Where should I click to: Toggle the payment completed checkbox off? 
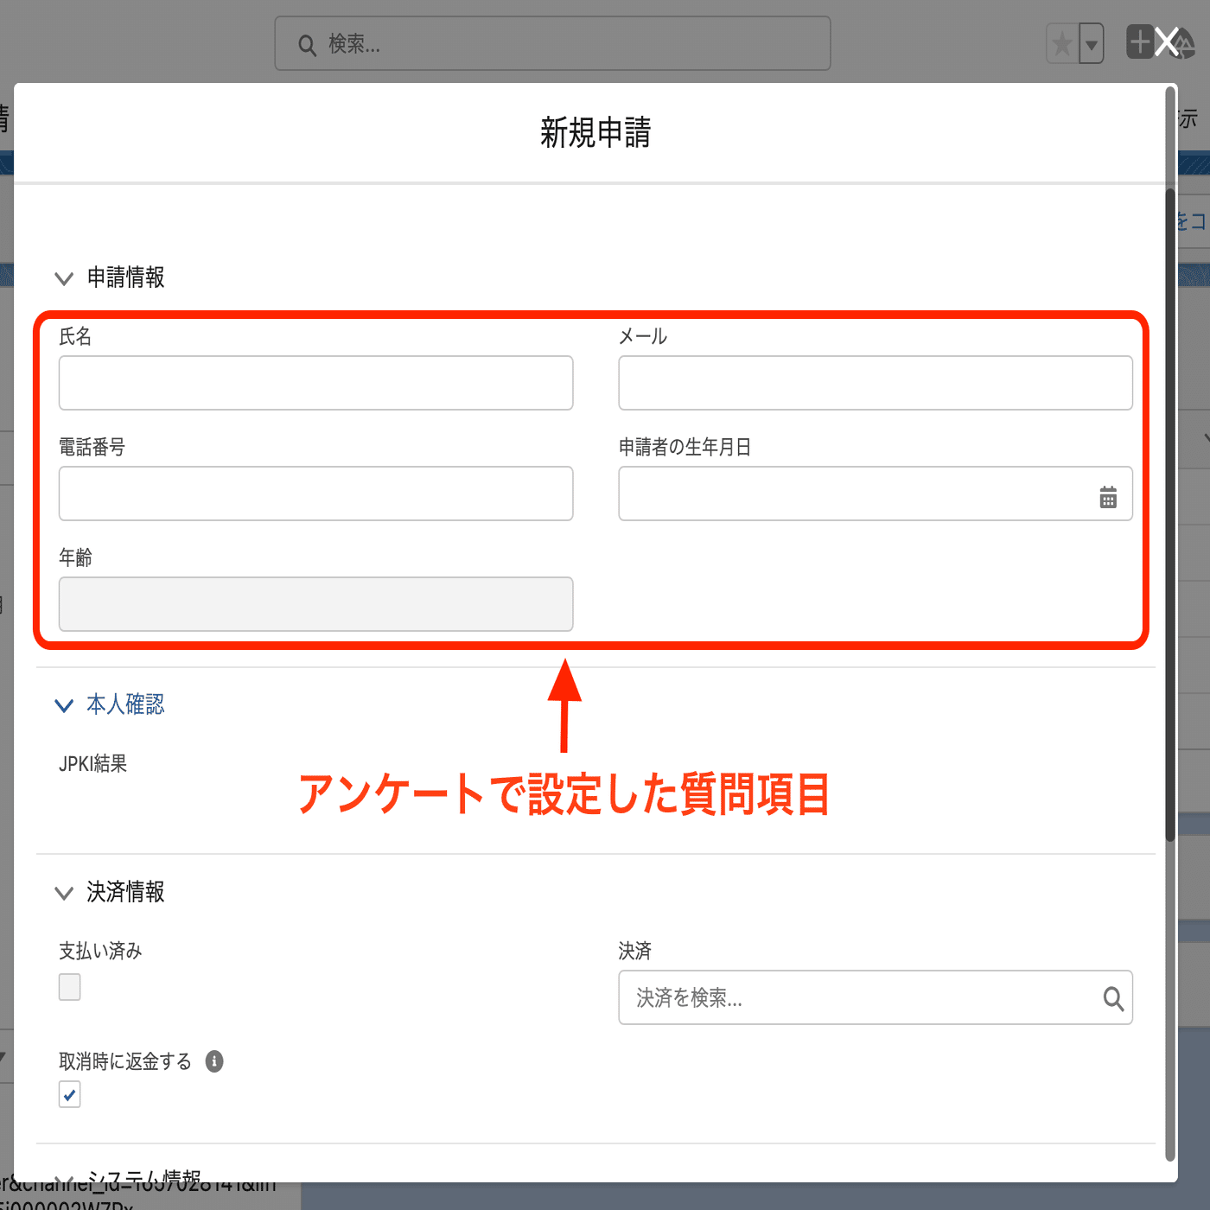(69, 986)
